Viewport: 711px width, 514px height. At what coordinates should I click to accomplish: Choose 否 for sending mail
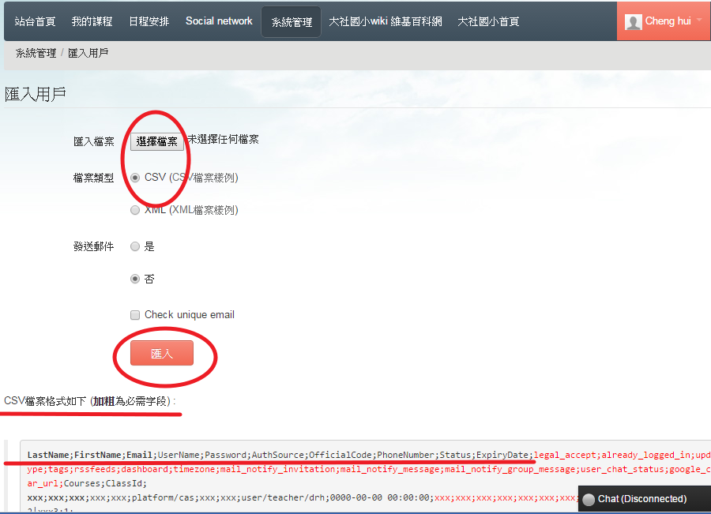135,279
